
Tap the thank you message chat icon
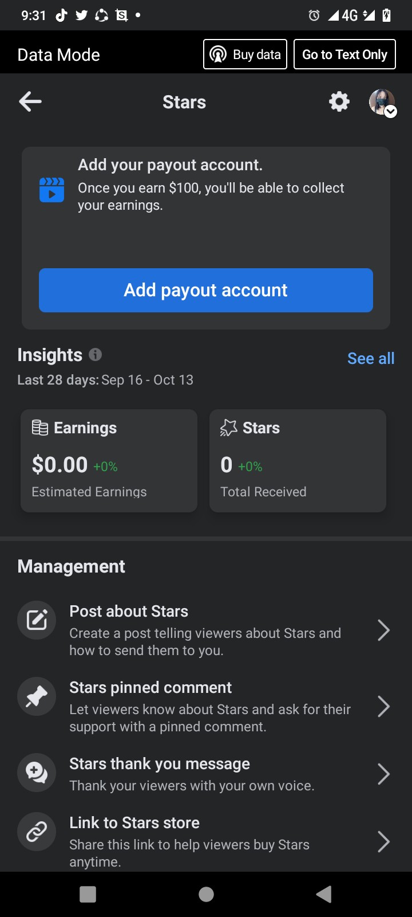pyautogui.click(x=37, y=773)
